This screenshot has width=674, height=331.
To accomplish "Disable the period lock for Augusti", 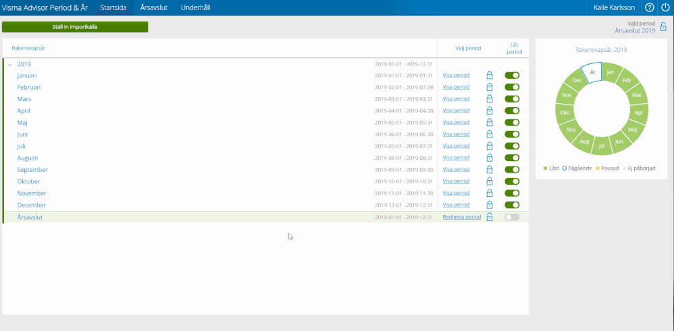I will click(512, 158).
